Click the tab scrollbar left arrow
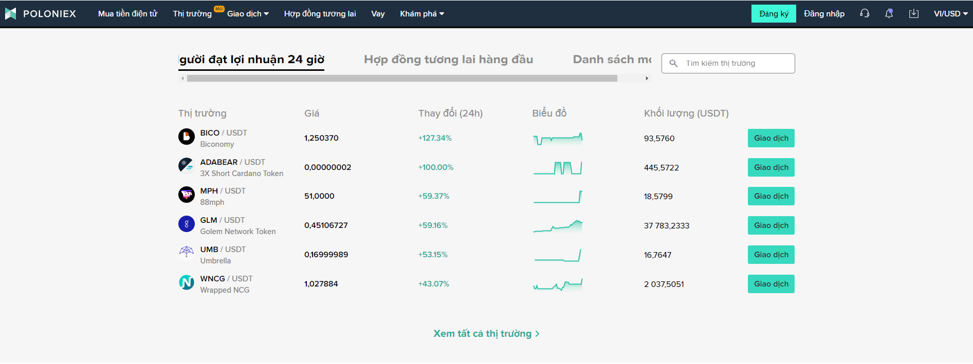973x364 pixels. tap(182, 79)
